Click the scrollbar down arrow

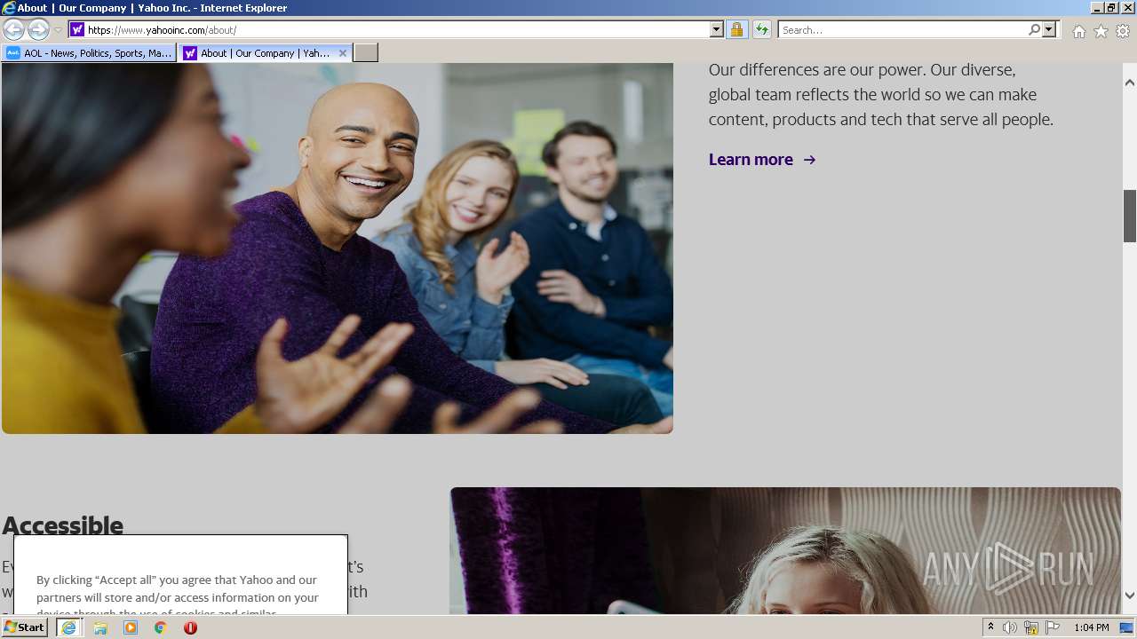click(1130, 596)
